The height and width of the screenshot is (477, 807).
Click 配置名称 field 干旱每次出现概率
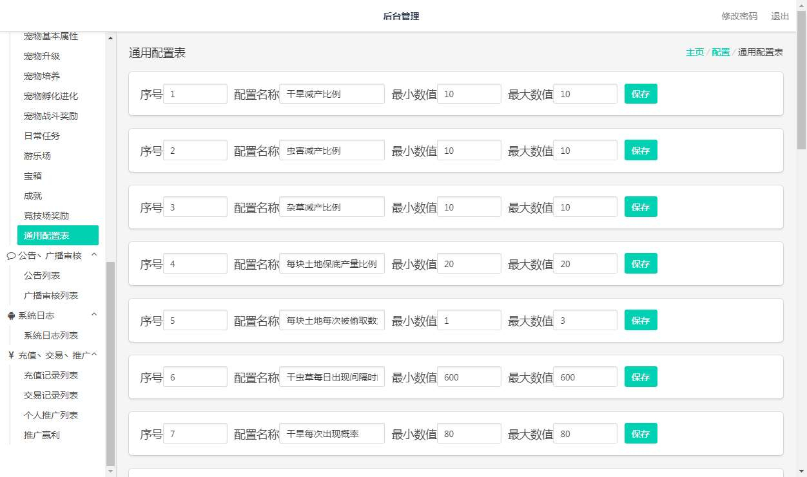332,434
